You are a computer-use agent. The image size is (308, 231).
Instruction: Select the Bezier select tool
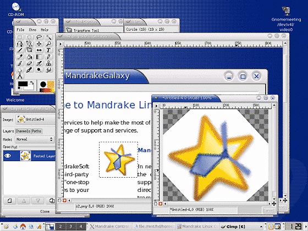pos(20,43)
